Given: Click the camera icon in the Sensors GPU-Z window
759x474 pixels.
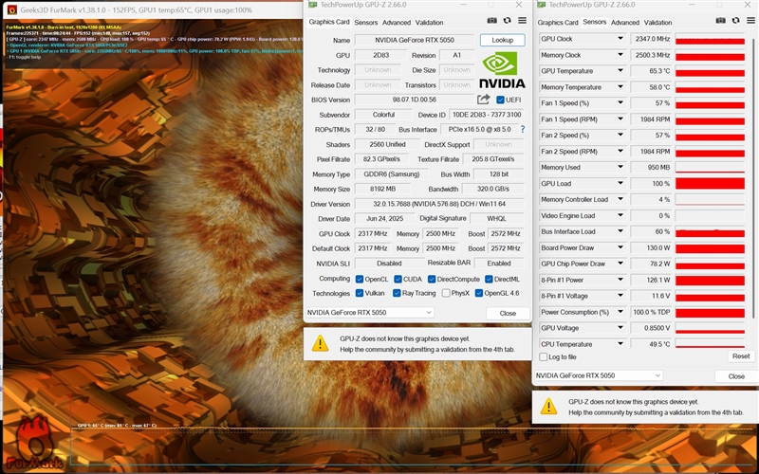Looking at the screenshot, I should (x=720, y=20).
